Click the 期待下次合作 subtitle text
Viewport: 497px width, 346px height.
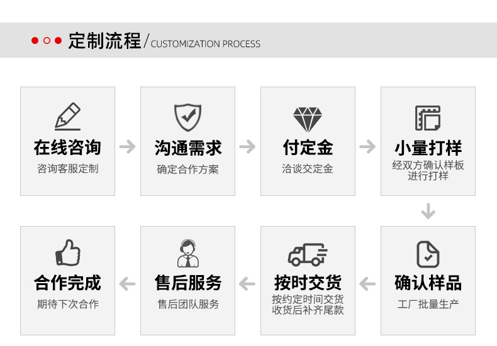point(67,305)
